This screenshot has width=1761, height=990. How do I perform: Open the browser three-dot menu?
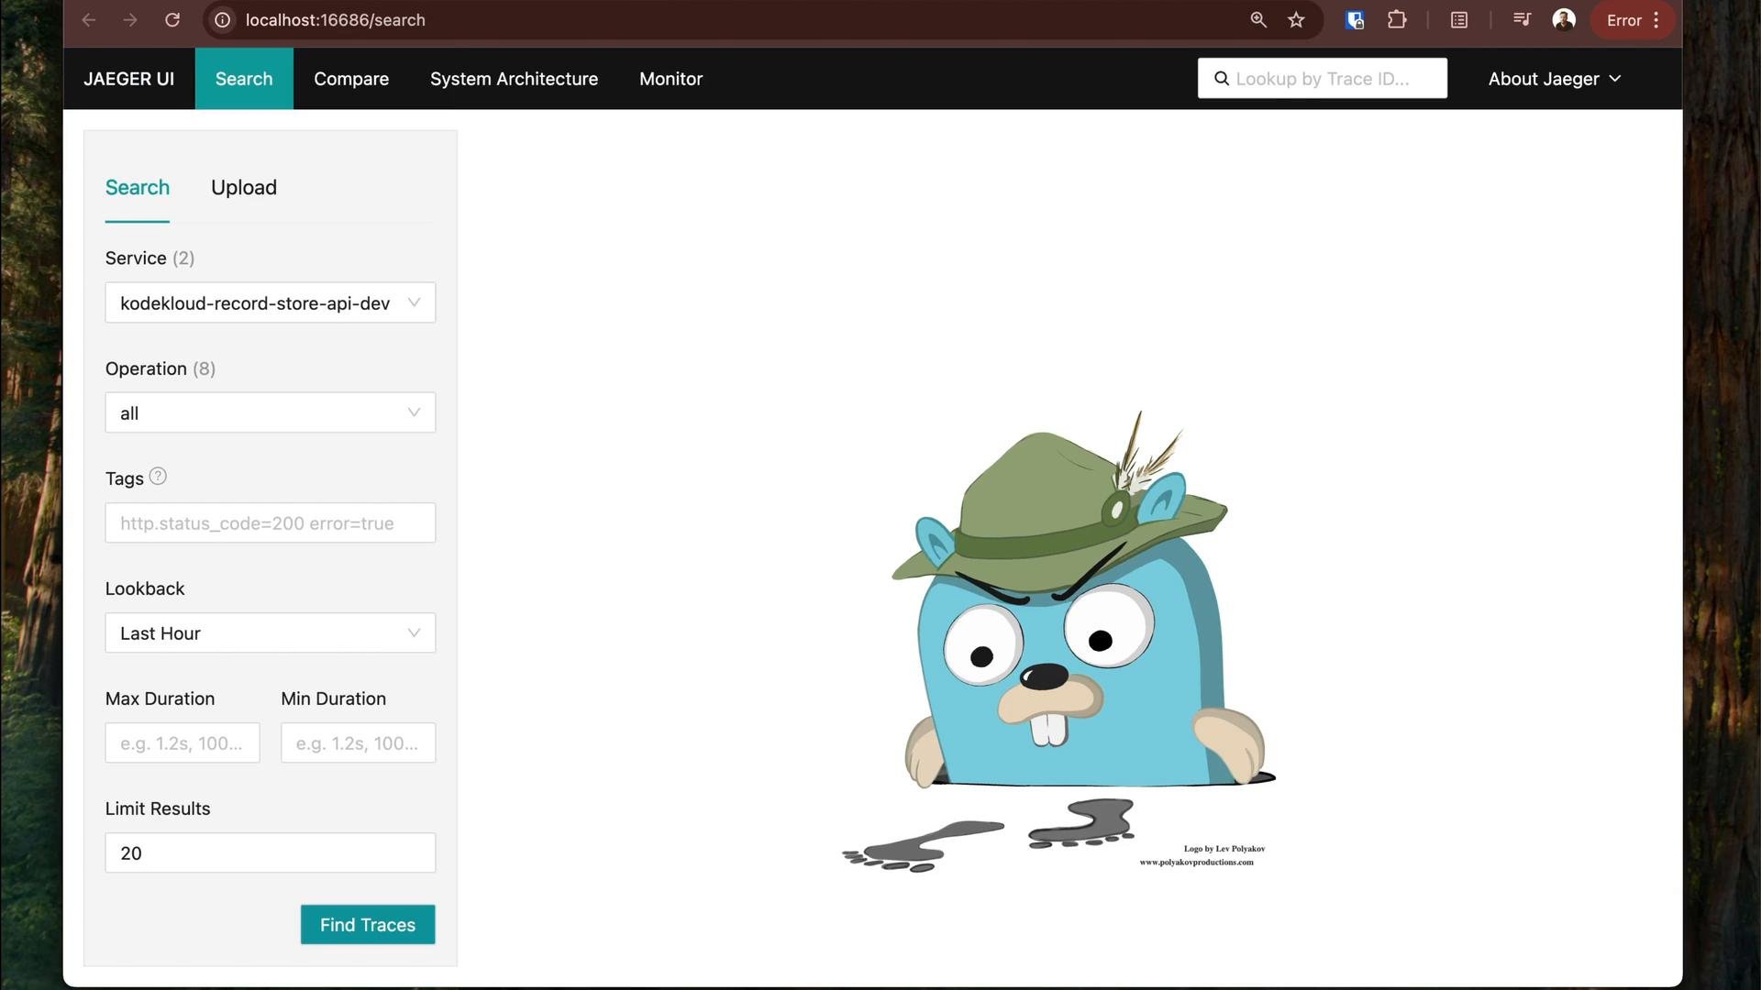(1656, 20)
